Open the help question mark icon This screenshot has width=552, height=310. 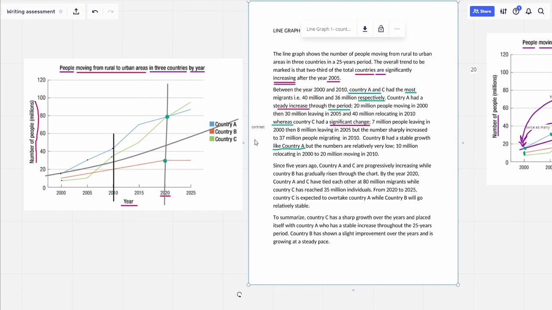coord(516,12)
